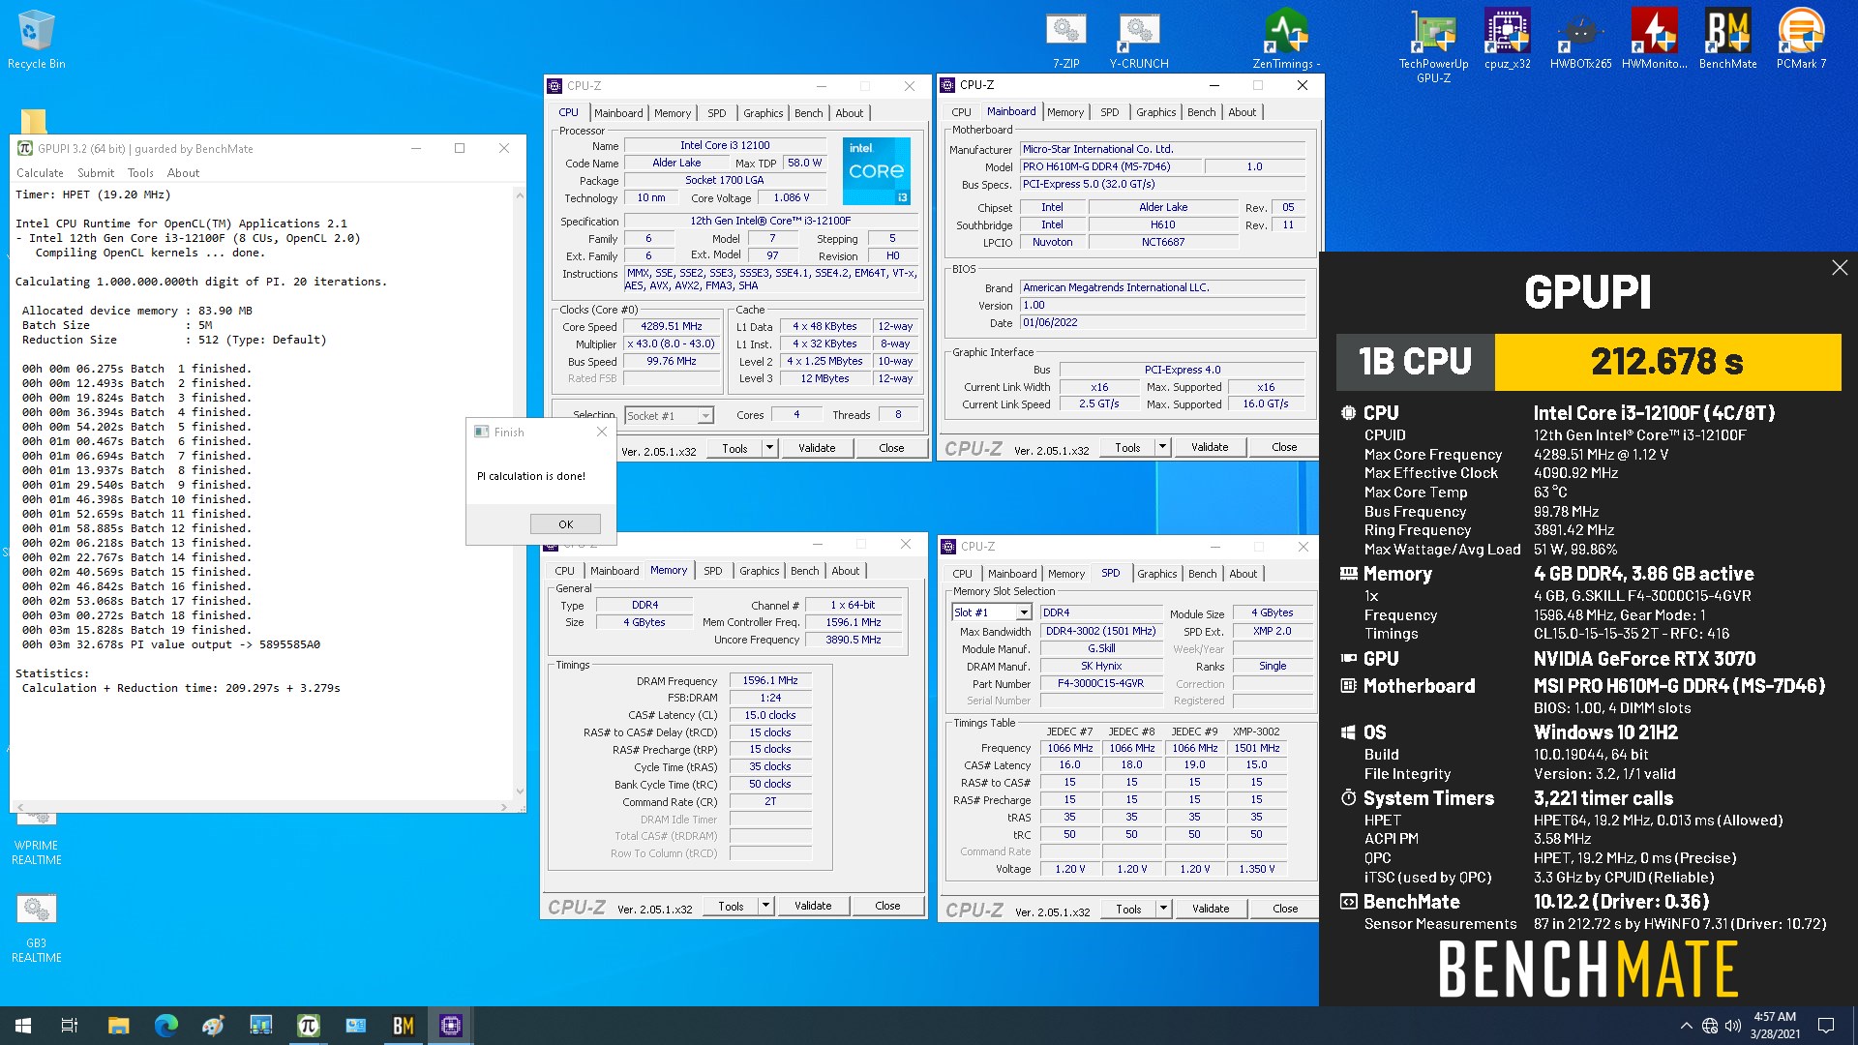This screenshot has height=1045, width=1858.
Task: Open File Explorer from the taskbar
Action: [118, 1026]
